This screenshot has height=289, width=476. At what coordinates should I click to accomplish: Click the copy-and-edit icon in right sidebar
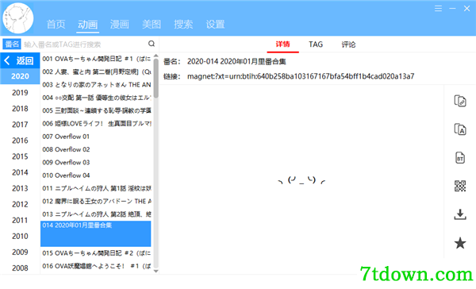pyautogui.click(x=460, y=101)
